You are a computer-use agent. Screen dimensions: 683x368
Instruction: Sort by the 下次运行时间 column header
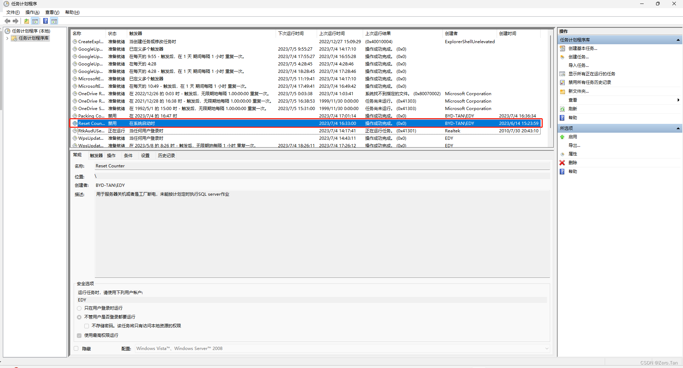click(296, 34)
